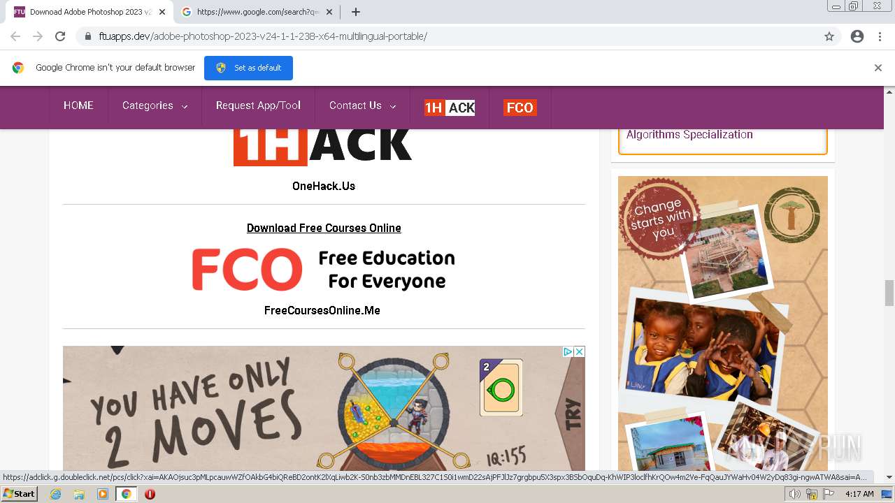Screen dimensions: 895x503
Task: Click scrollbar up arrow
Action: [889, 92]
